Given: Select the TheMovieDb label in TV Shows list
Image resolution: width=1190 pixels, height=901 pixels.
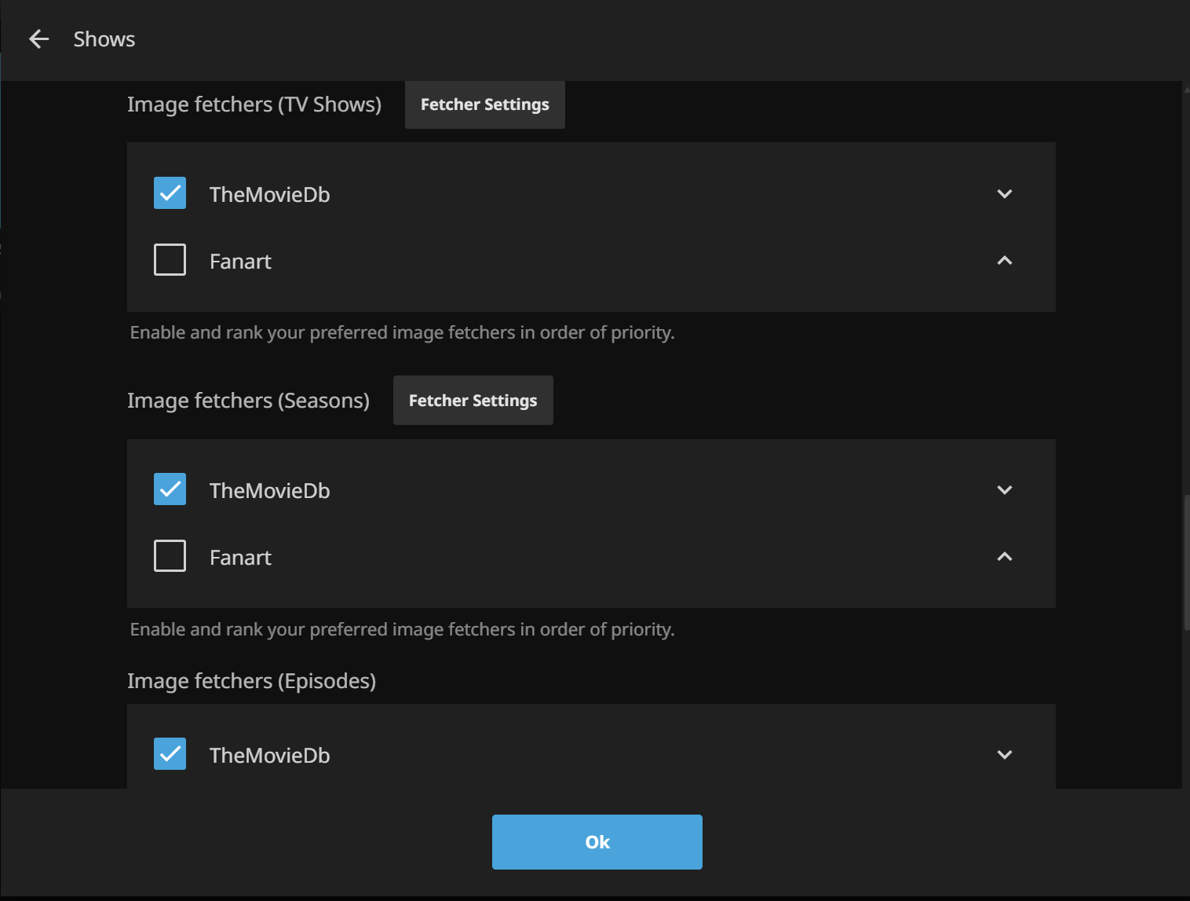Looking at the screenshot, I should pyautogui.click(x=269, y=195).
